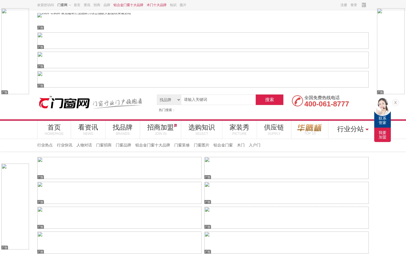406x255 pixels.
Task: Open the 选购知识 SELECT tab
Action: click(x=202, y=130)
